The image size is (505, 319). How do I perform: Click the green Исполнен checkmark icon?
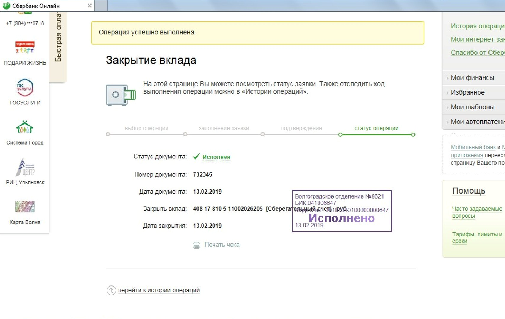(196, 157)
